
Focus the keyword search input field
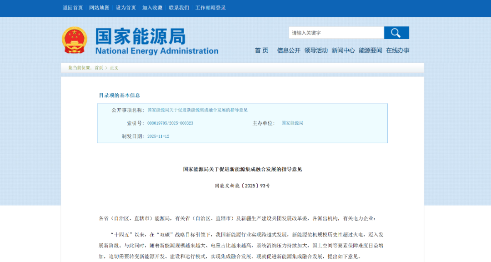coord(336,33)
